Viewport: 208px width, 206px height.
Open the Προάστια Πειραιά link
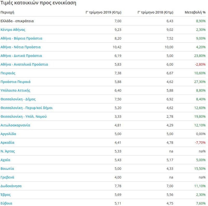click(x=16, y=82)
